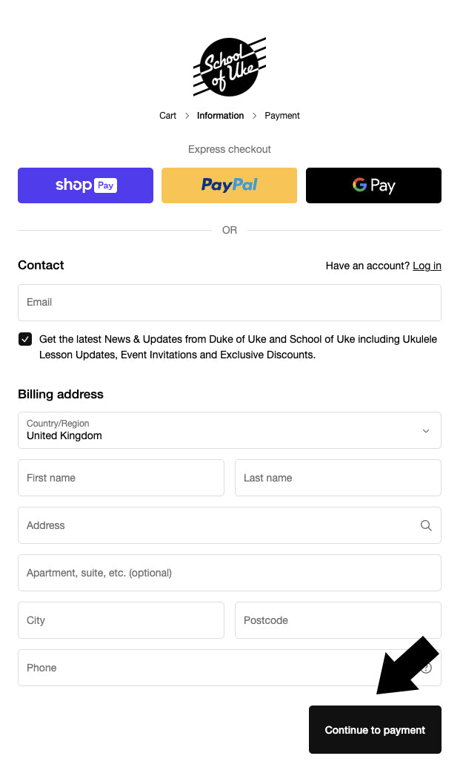The height and width of the screenshot is (776, 463).
Task: Focus the Email input field
Action: (230, 303)
